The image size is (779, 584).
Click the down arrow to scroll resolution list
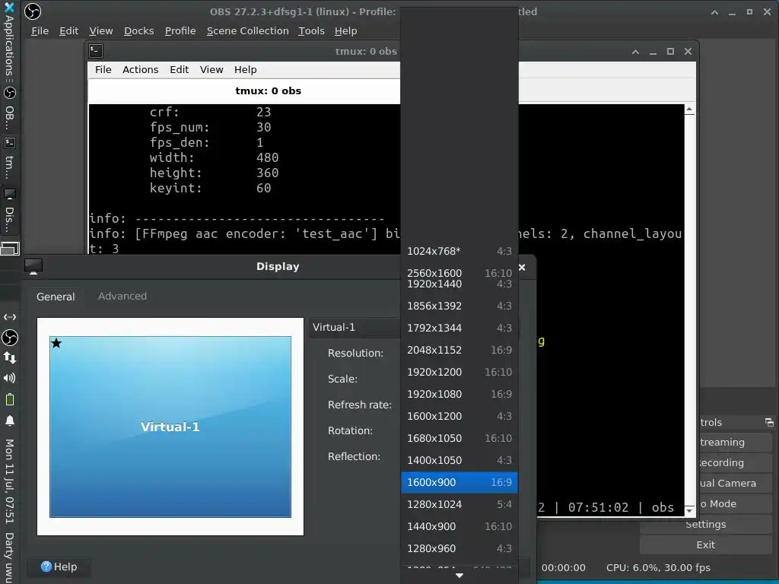pyautogui.click(x=459, y=576)
